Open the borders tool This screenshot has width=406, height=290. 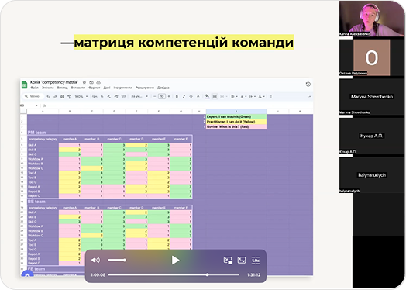215,96
